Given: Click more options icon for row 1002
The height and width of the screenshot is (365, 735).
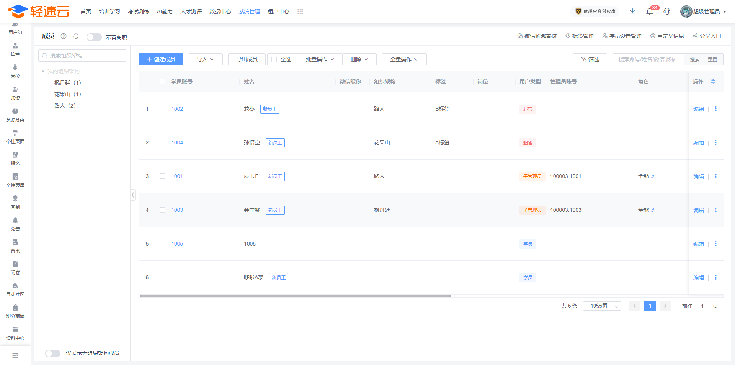Looking at the screenshot, I should tap(715, 109).
